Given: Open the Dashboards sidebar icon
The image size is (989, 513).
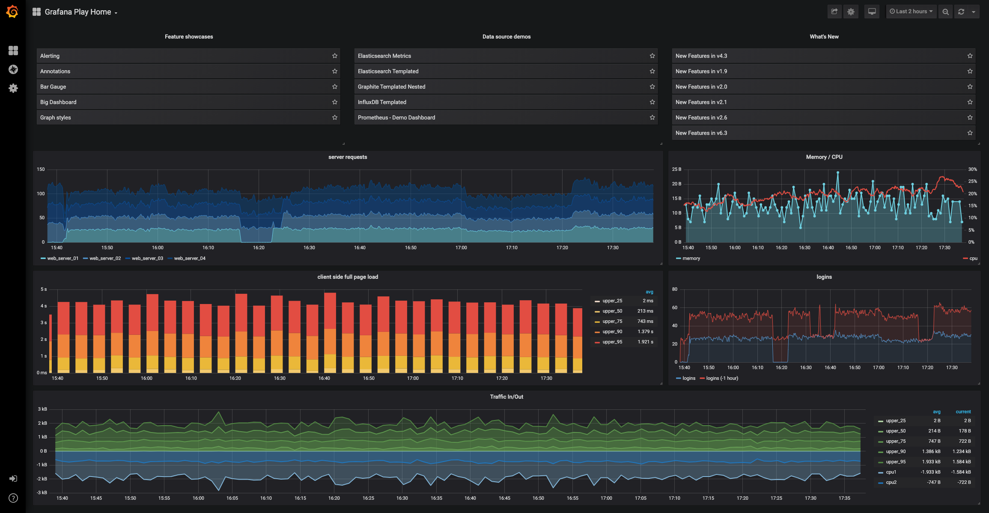Looking at the screenshot, I should coord(13,51).
